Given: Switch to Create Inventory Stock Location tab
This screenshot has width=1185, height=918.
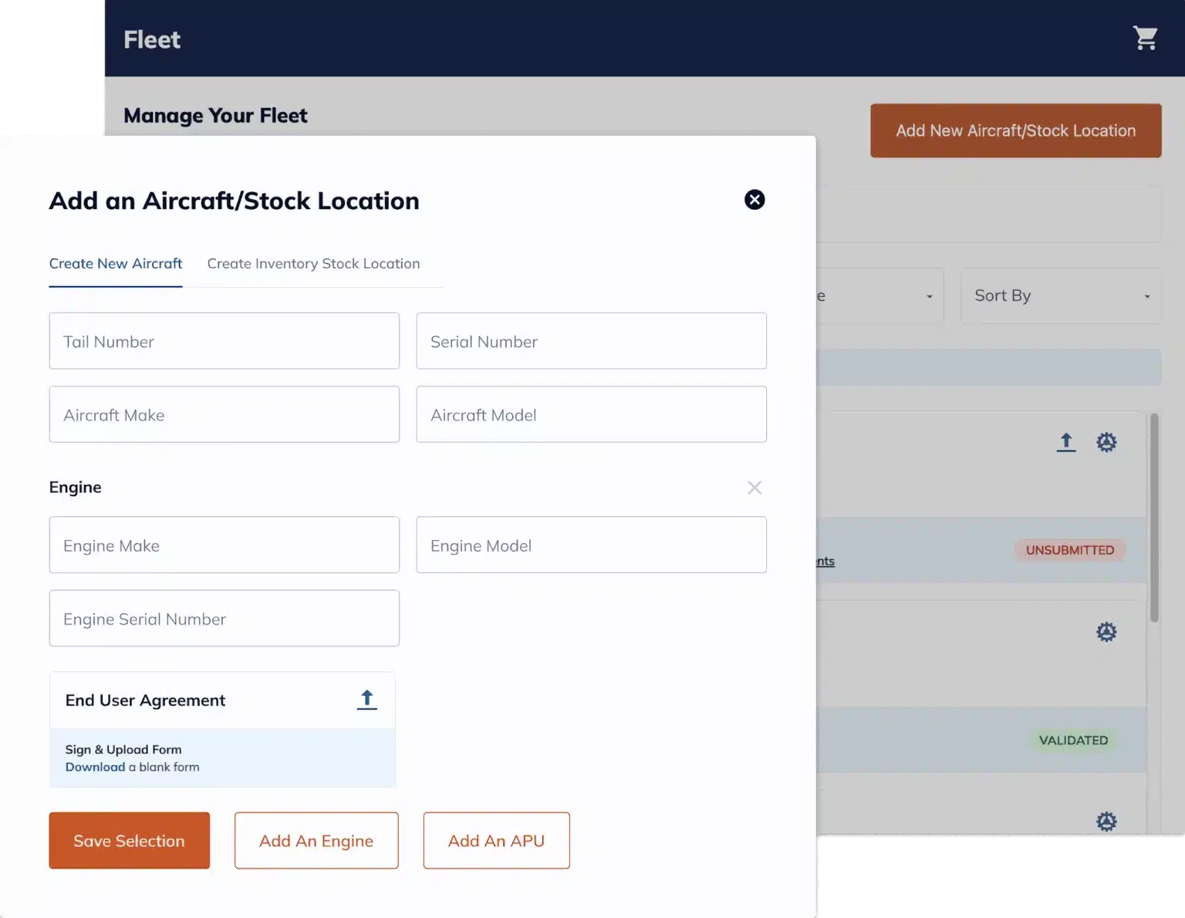Looking at the screenshot, I should tap(313, 264).
